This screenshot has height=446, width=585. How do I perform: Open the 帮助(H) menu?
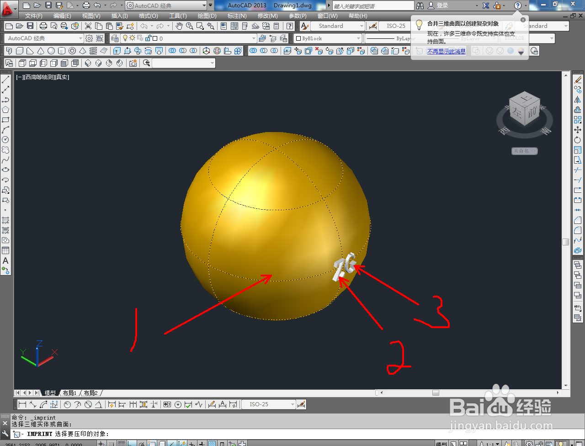click(358, 16)
